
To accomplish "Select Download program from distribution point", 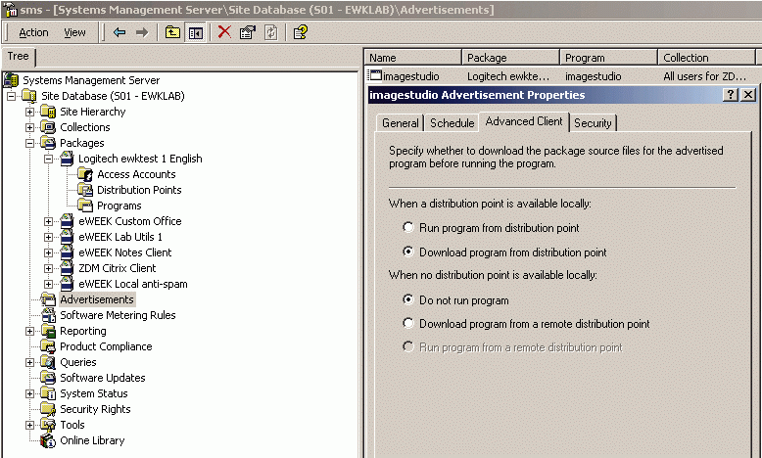I will 408,252.
